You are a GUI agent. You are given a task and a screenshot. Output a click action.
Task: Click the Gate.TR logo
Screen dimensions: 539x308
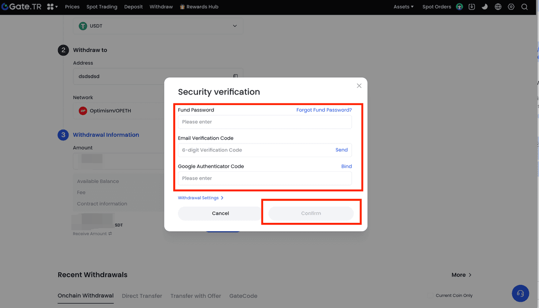[x=22, y=7]
